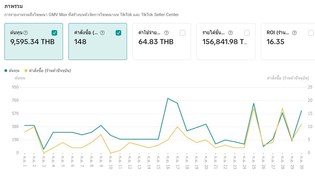This screenshot has width=315, height=177.
Task: Click question mark beside รายได้ขั้น metric
Action: [x=230, y=33]
